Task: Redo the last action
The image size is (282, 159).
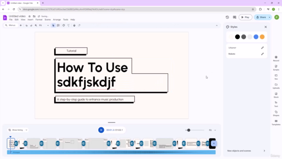Action: point(31,26)
